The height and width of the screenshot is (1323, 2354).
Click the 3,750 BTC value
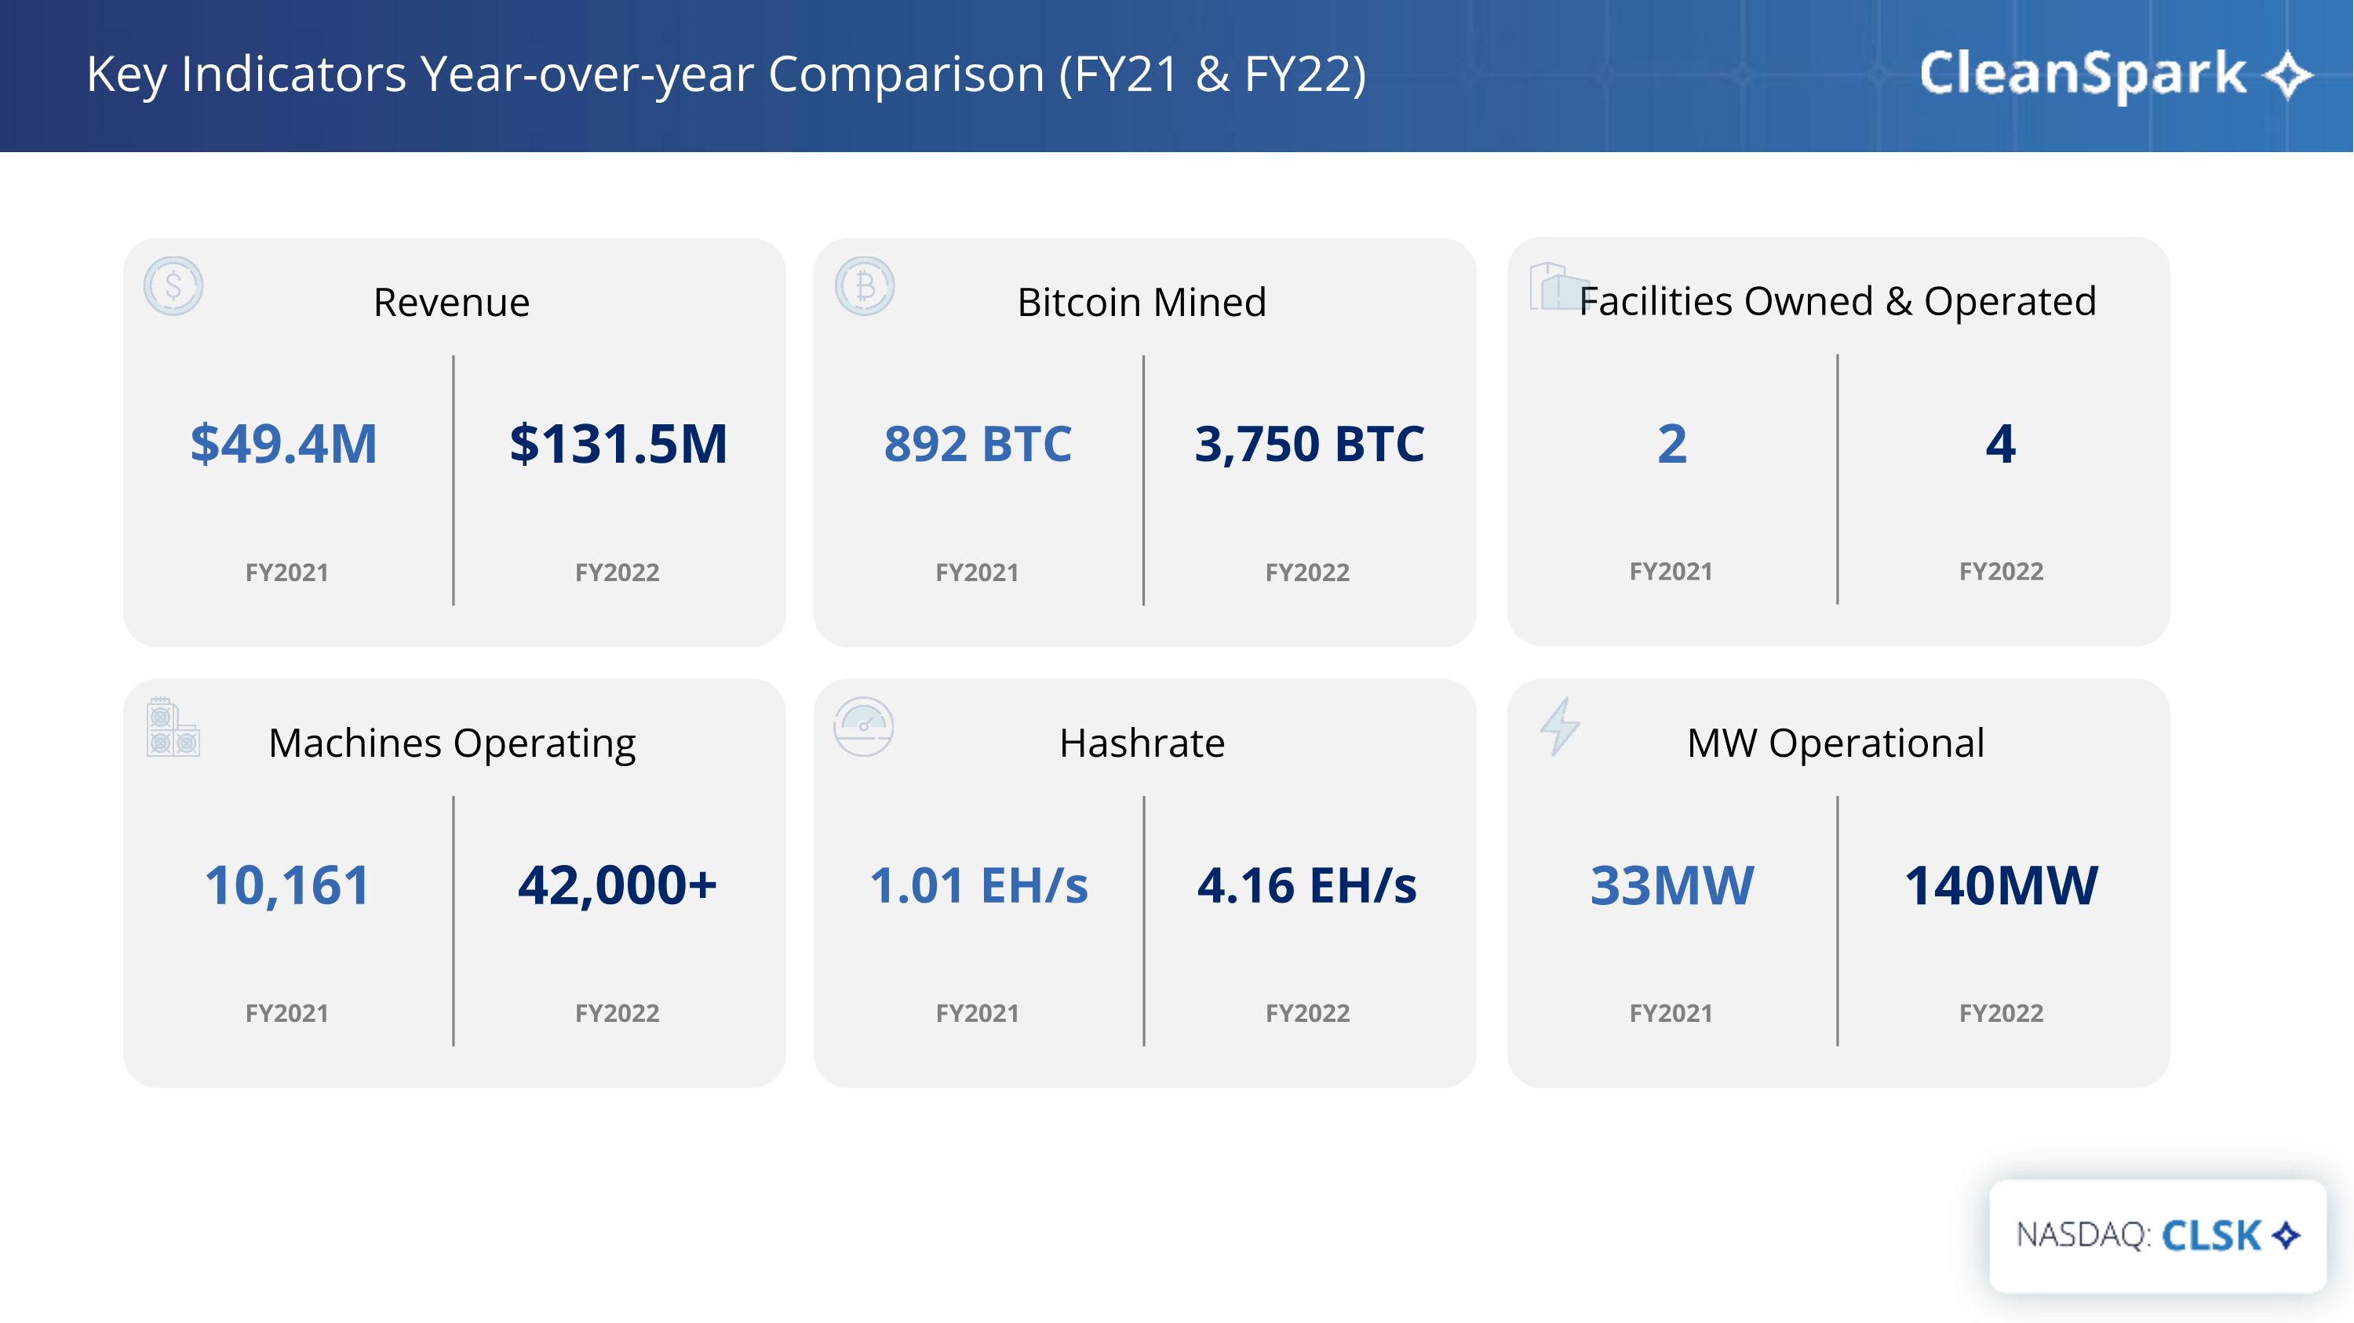1309,445
